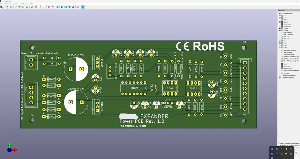Redraw the 3D view with circular arrows
300x159 pixels.
click(16, 7)
